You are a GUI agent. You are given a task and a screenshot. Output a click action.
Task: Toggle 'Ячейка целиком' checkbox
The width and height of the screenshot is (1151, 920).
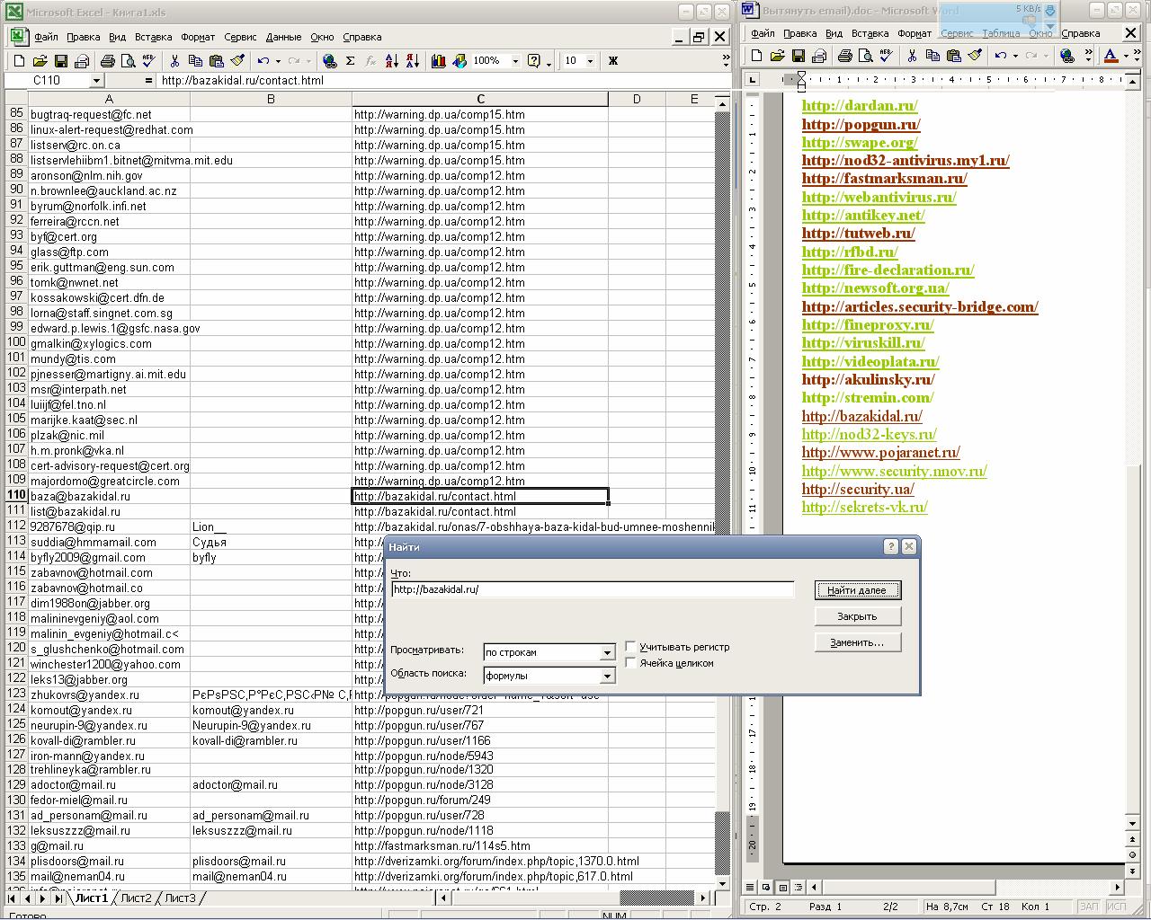coord(630,663)
